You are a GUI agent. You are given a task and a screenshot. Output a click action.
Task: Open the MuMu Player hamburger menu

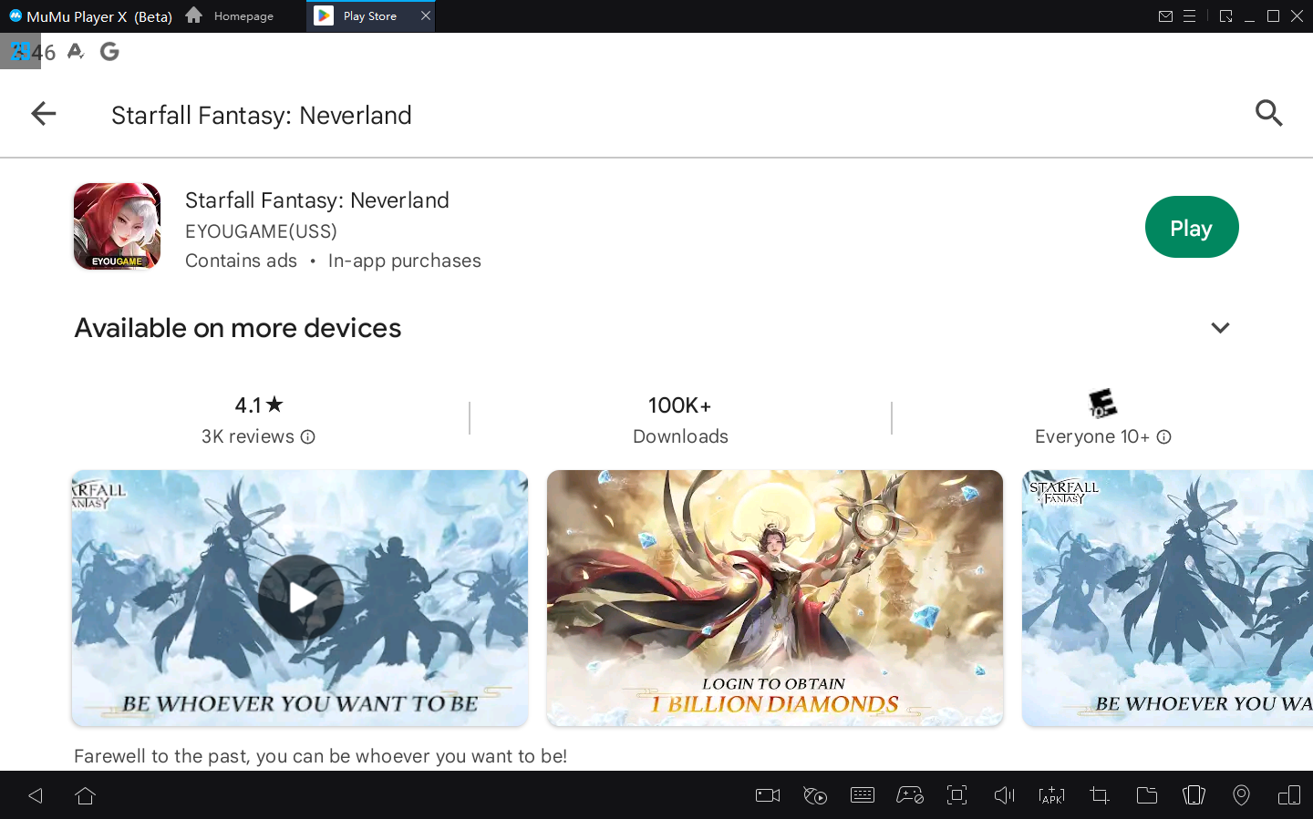1189,15
